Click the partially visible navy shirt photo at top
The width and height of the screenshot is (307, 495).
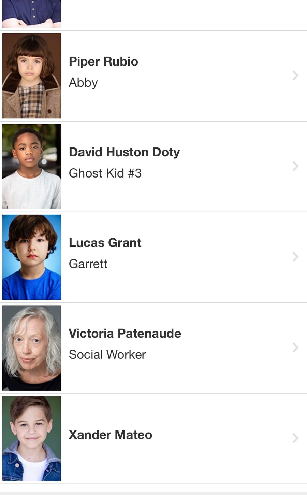coord(32,14)
